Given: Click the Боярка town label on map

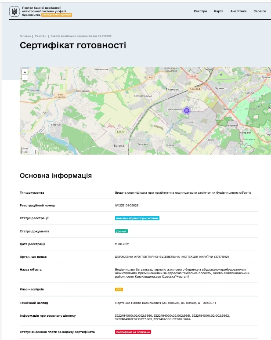Looking at the screenshot, I should (119, 146).
